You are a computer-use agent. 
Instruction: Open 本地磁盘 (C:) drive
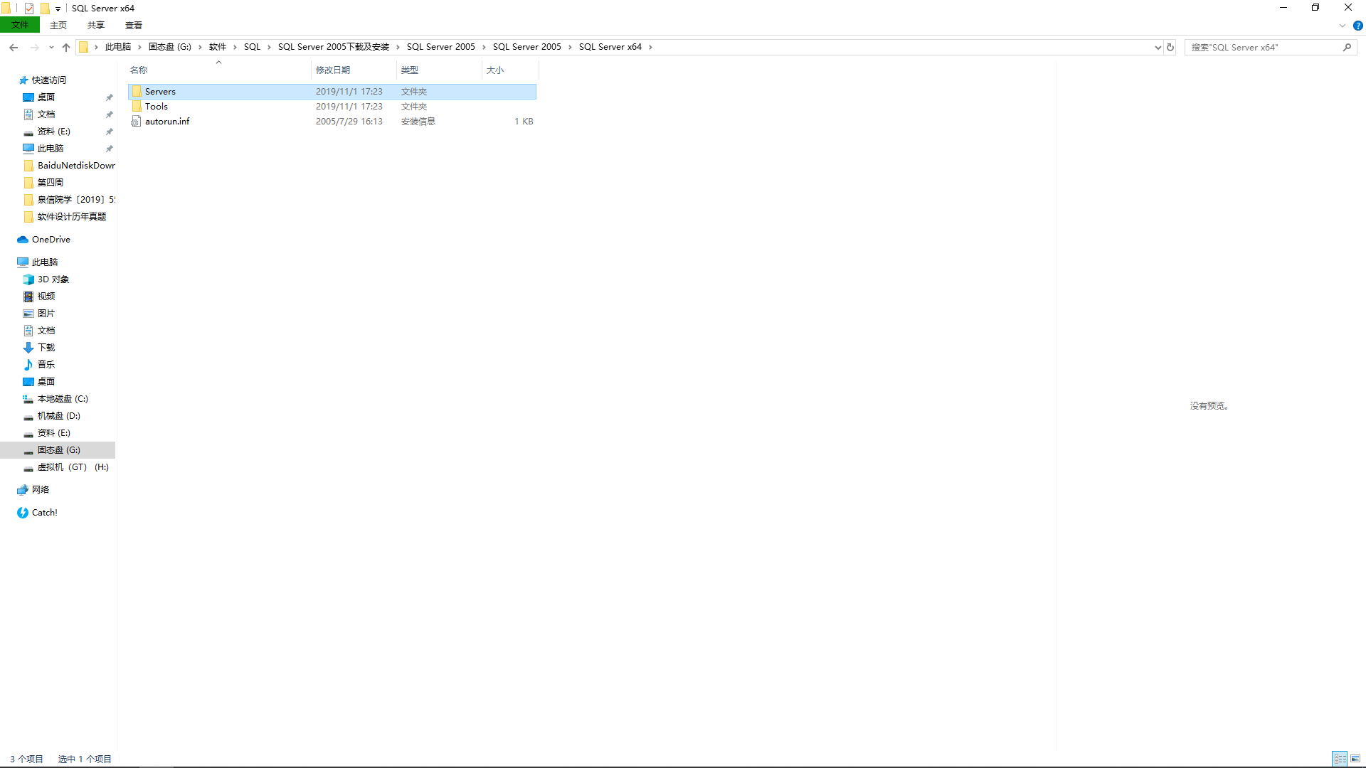63,399
